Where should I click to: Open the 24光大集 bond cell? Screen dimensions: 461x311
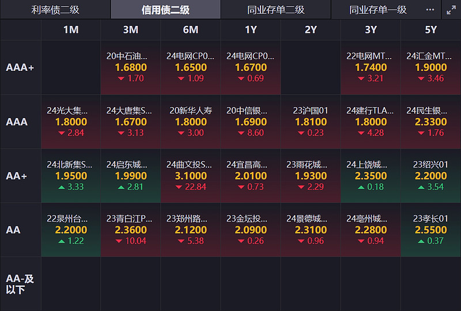71,122
